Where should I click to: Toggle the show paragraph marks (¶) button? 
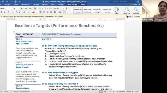click(66, 9)
